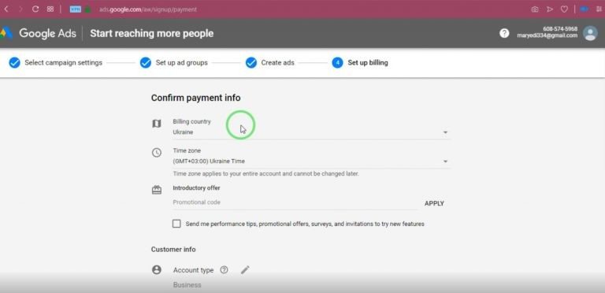This screenshot has height=293, width=605.
Task: Edit account type with pencil icon
Action: tap(245, 270)
